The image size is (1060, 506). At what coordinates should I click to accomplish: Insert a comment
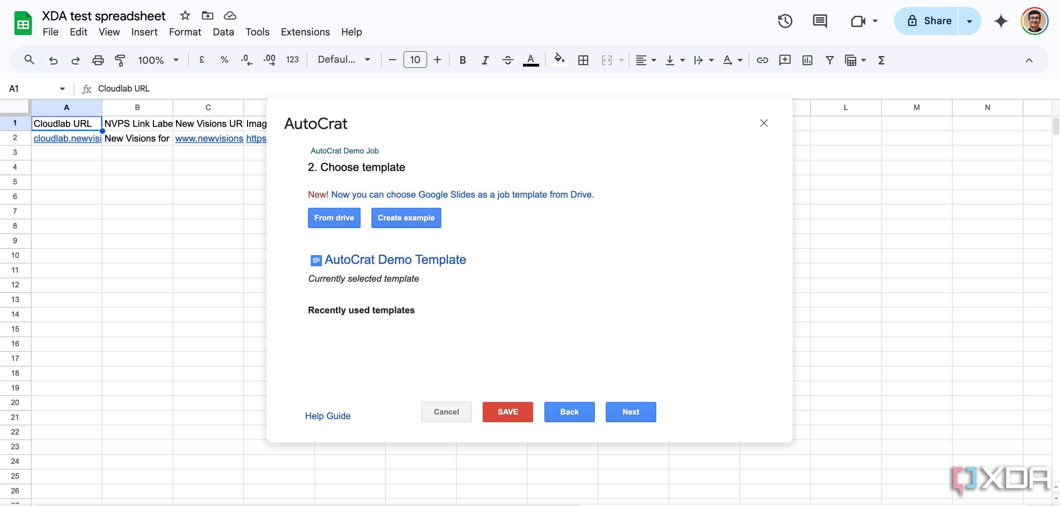(785, 60)
